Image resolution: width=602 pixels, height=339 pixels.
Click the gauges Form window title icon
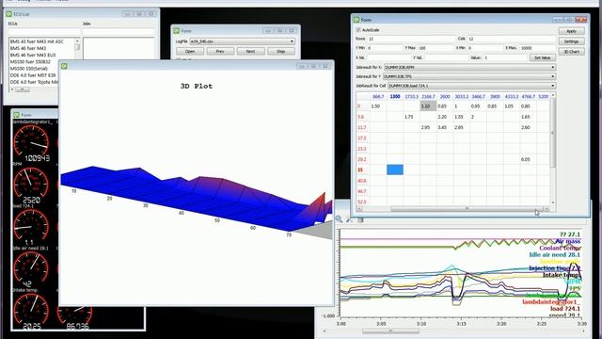[17, 115]
